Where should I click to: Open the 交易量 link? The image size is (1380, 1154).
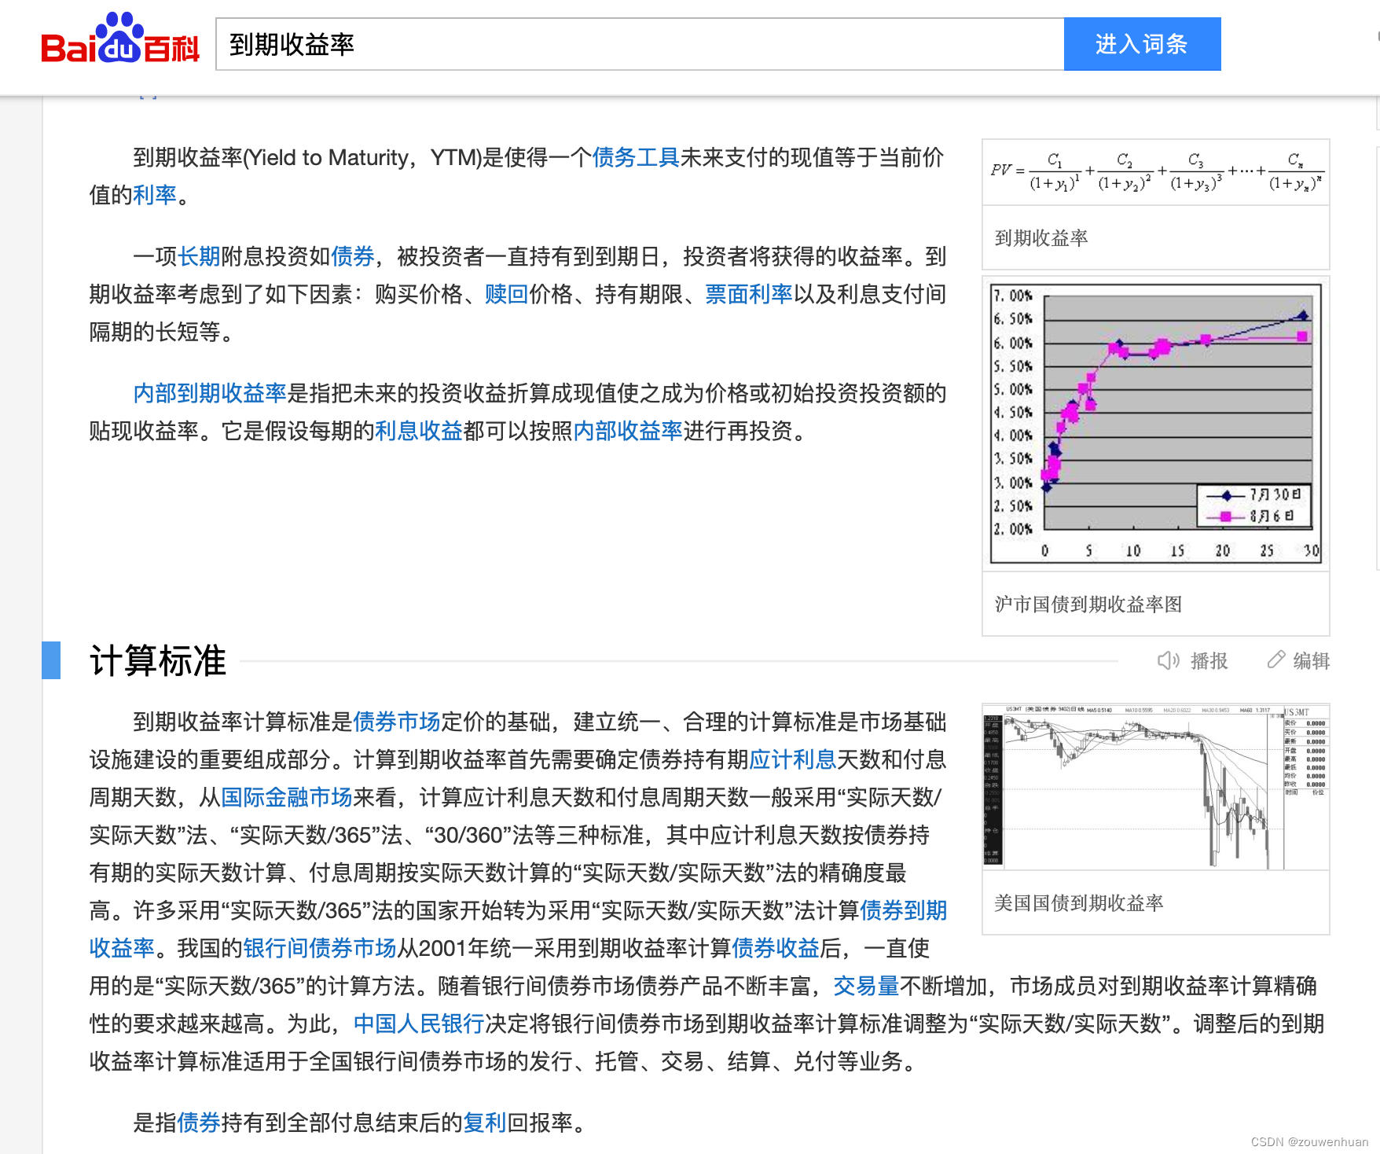(866, 986)
